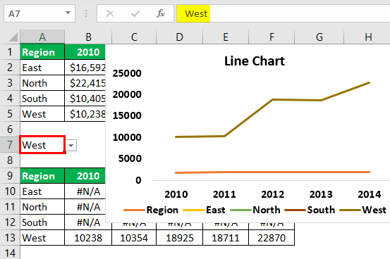
Task: Select row 14 header
Action: 10,253
